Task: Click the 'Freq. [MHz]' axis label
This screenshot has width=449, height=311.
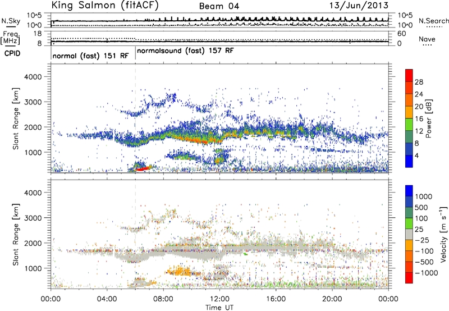Action: tap(11, 38)
